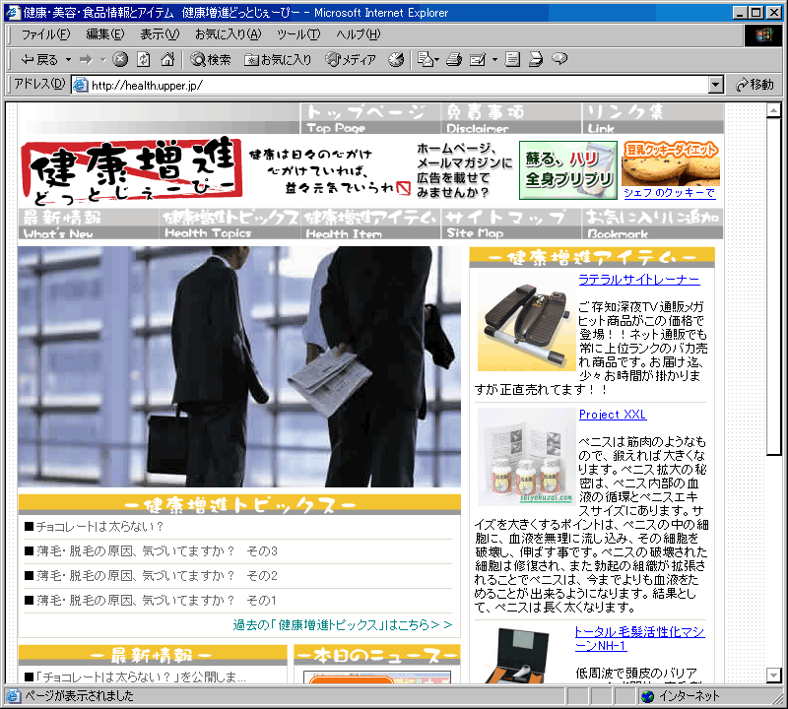Open the ヘルプ(H) menu
Screen dimensions: 788x709
[x=359, y=34]
